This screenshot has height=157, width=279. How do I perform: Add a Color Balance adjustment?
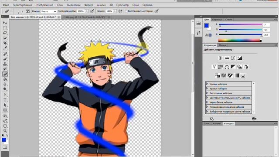[227, 67]
